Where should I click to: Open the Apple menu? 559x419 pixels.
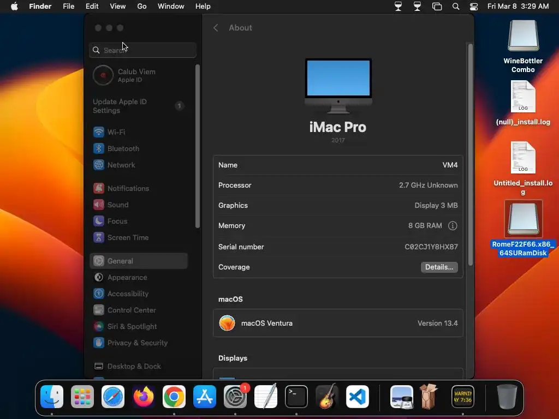(x=14, y=7)
